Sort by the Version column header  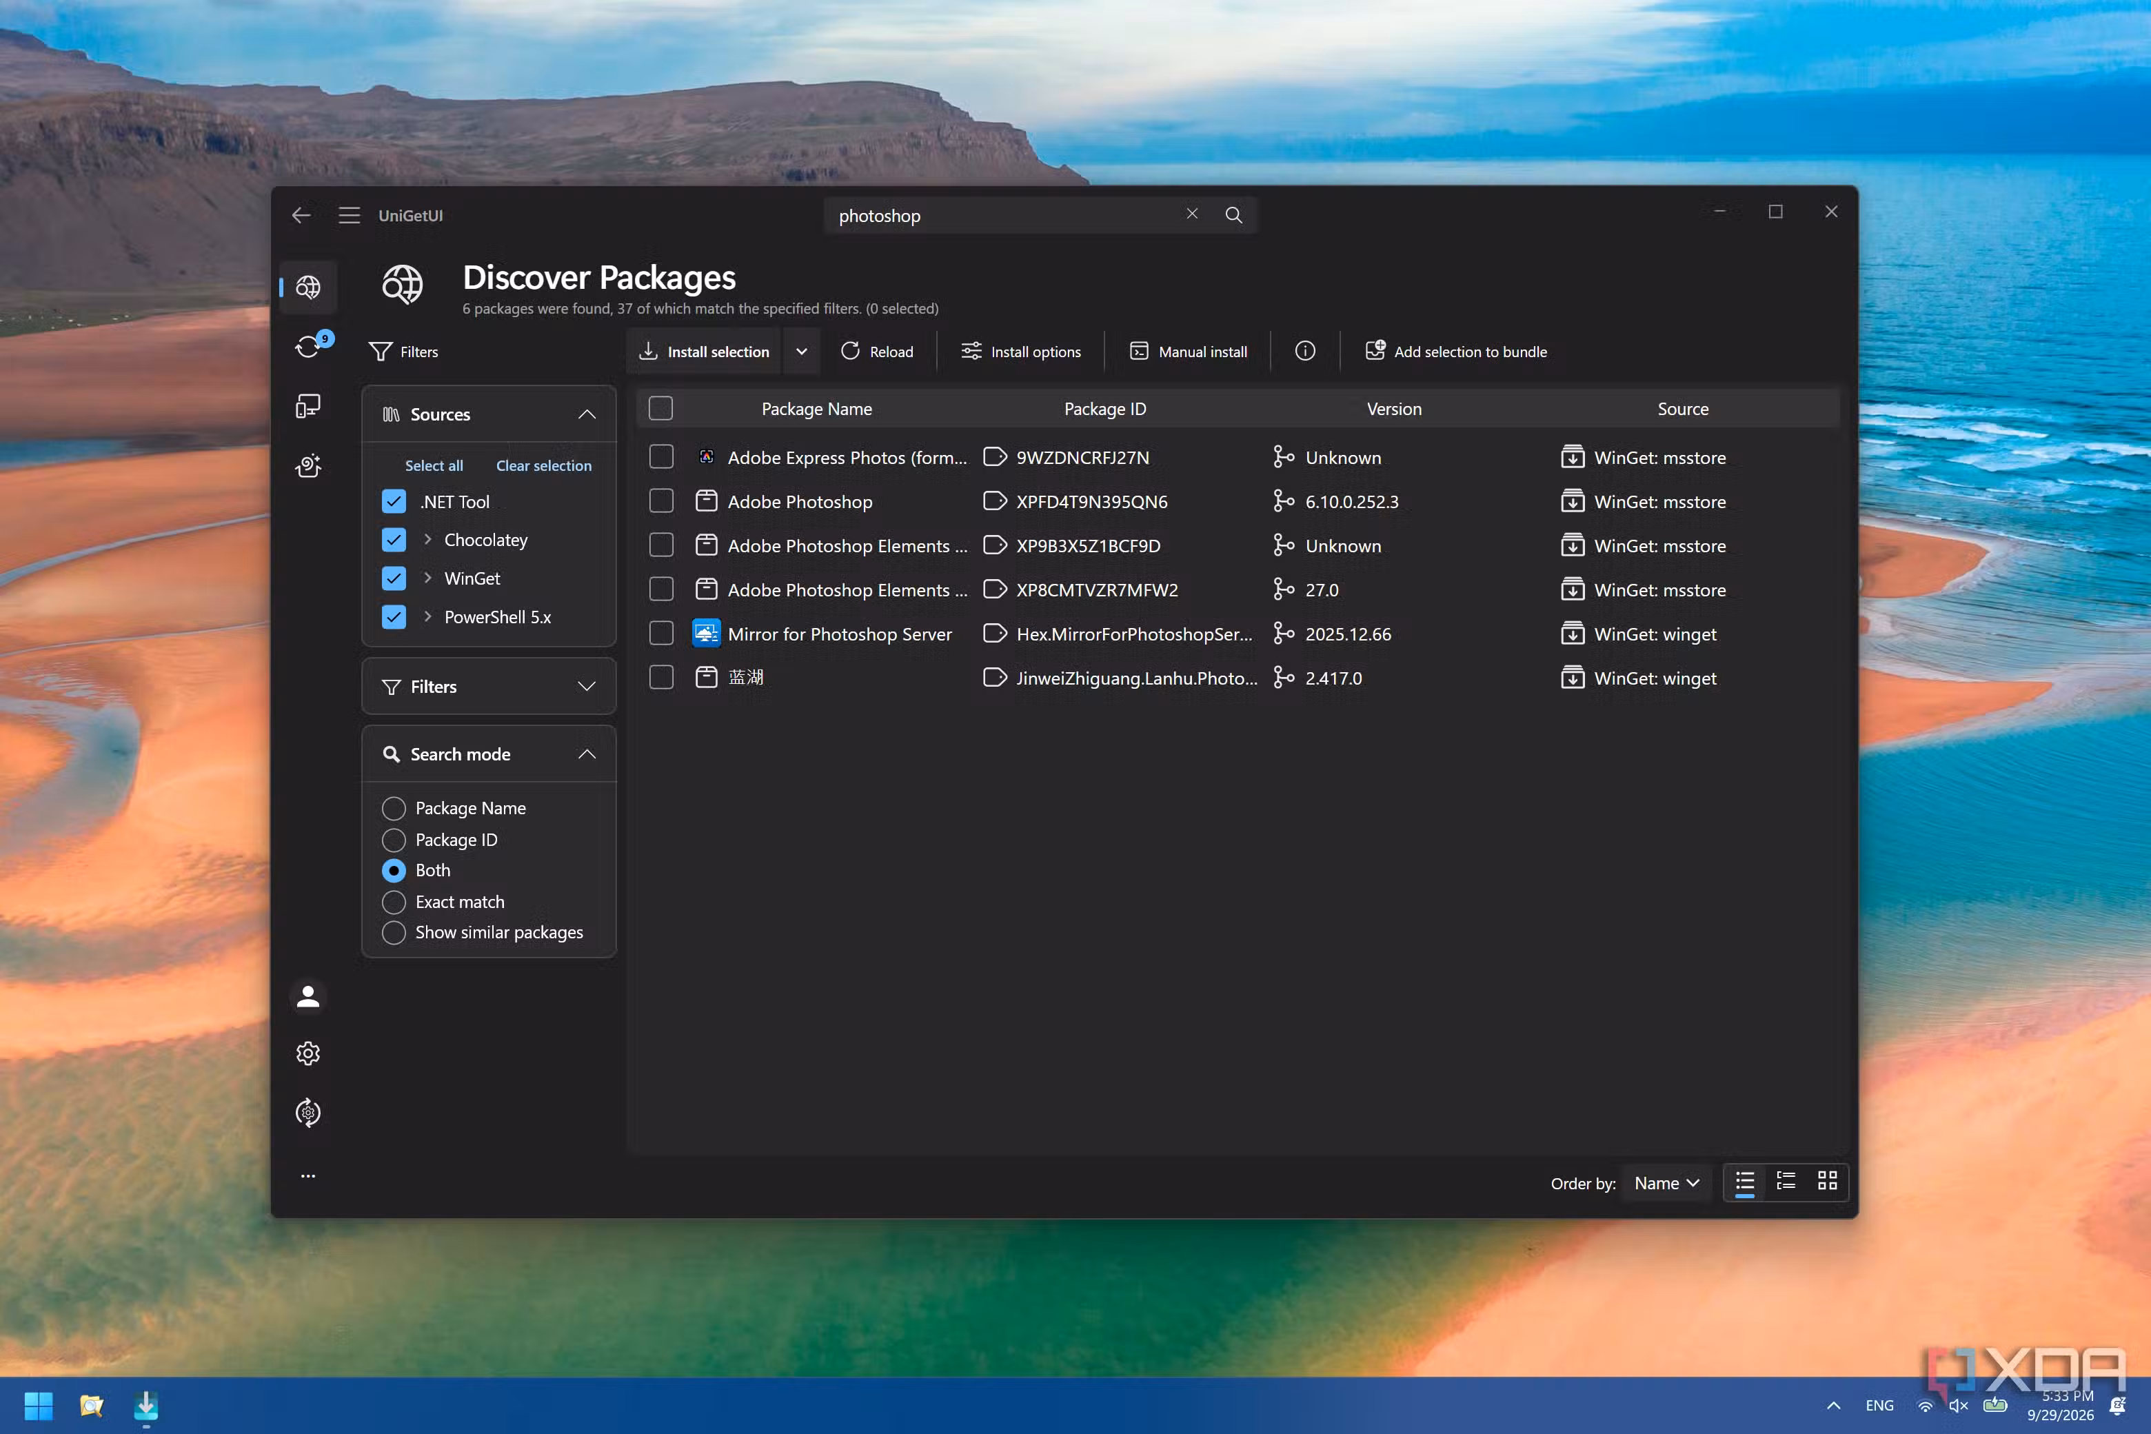[x=1394, y=409]
